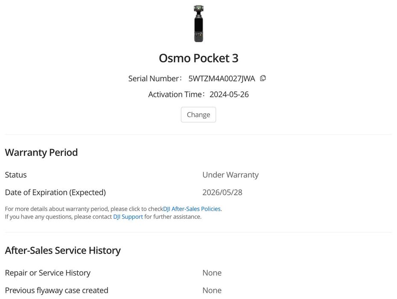This screenshot has height=299, width=397.
Task: Click the Serial Number label
Action: tap(153, 79)
